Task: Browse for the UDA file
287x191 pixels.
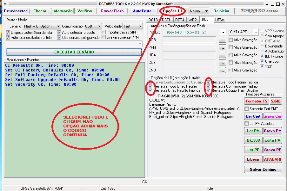Action: point(222,55)
